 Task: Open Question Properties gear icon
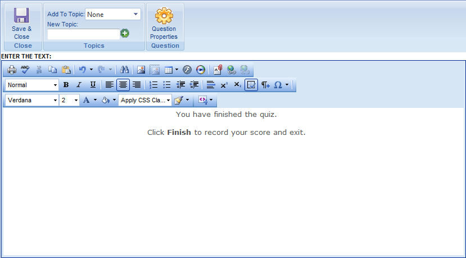point(164,15)
